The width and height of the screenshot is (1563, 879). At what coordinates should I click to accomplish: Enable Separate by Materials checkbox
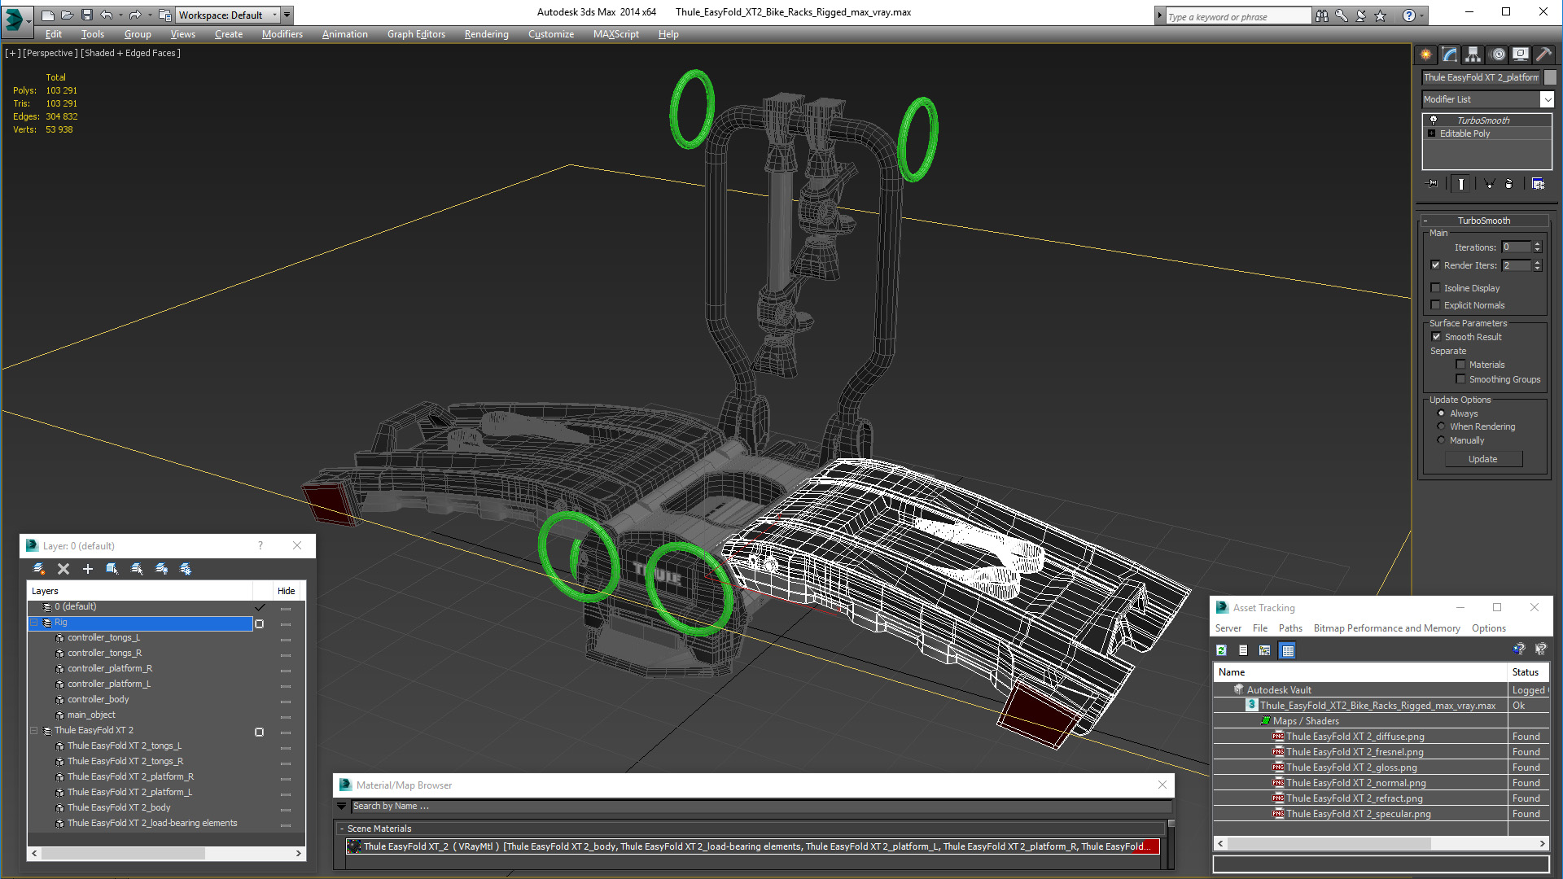[x=1460, y=364]
